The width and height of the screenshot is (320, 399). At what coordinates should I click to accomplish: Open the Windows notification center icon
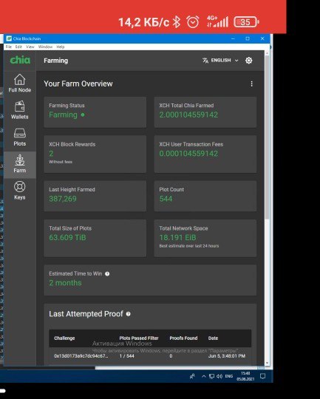click(262, 376)
